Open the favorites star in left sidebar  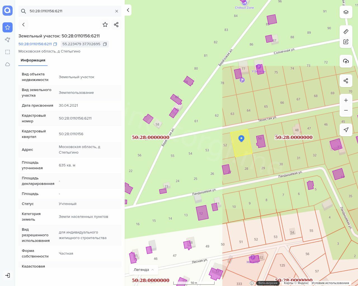click(x=8, y=27)
